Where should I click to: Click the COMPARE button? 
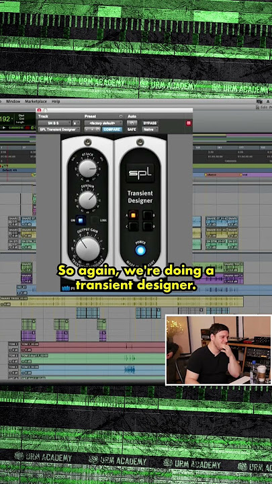tap(112, 129)
